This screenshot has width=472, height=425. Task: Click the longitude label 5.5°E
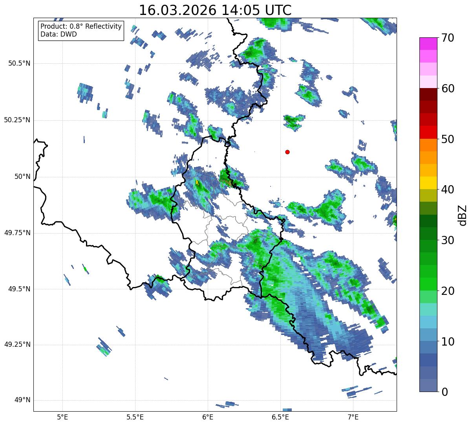coord(135,417)
